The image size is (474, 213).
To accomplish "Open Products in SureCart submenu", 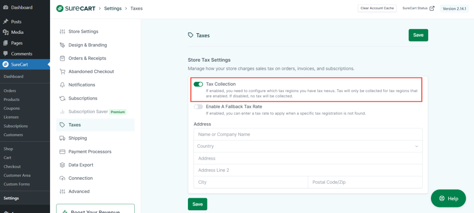I will 12,100.
